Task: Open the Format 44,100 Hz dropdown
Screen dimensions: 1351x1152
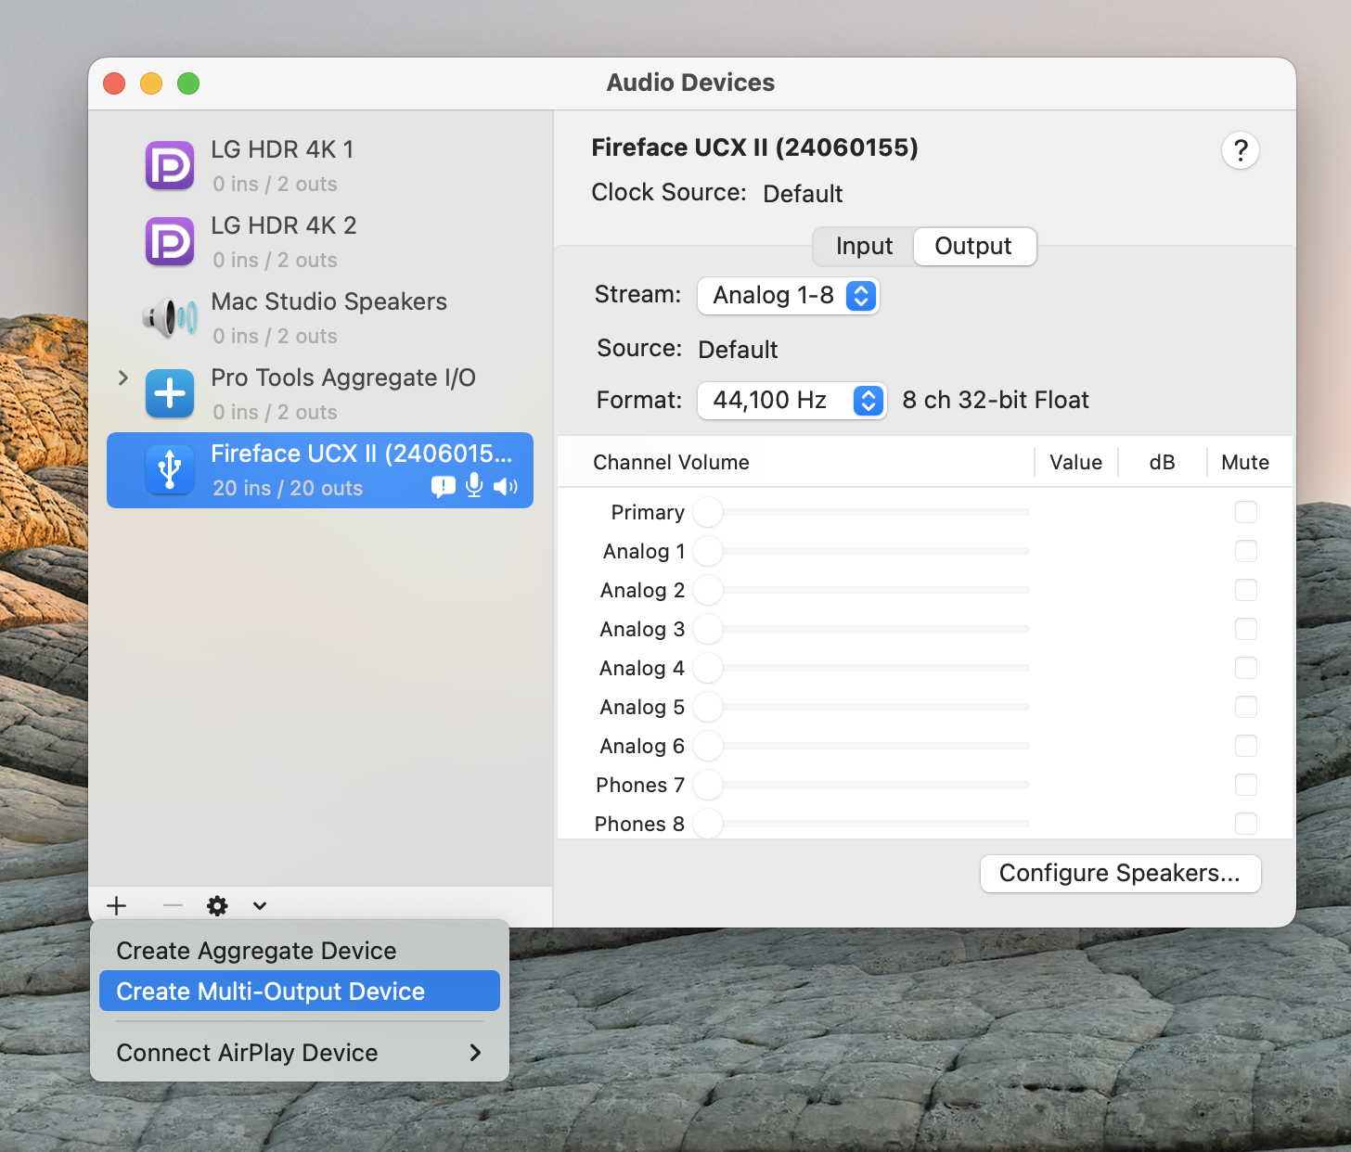Action: click(x=791, y=401)
